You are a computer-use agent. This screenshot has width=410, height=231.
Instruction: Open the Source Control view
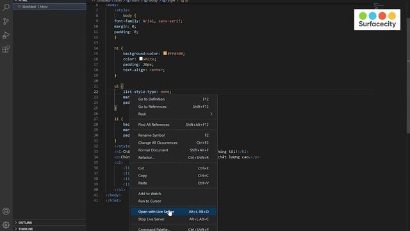[x=6, y=21]
